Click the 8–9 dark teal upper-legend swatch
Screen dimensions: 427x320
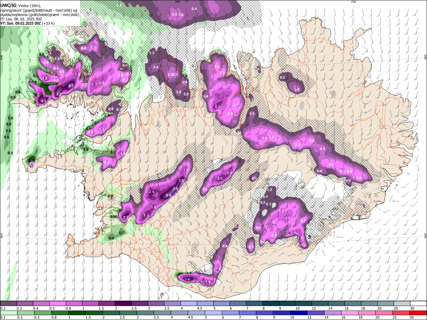(271, 304)
